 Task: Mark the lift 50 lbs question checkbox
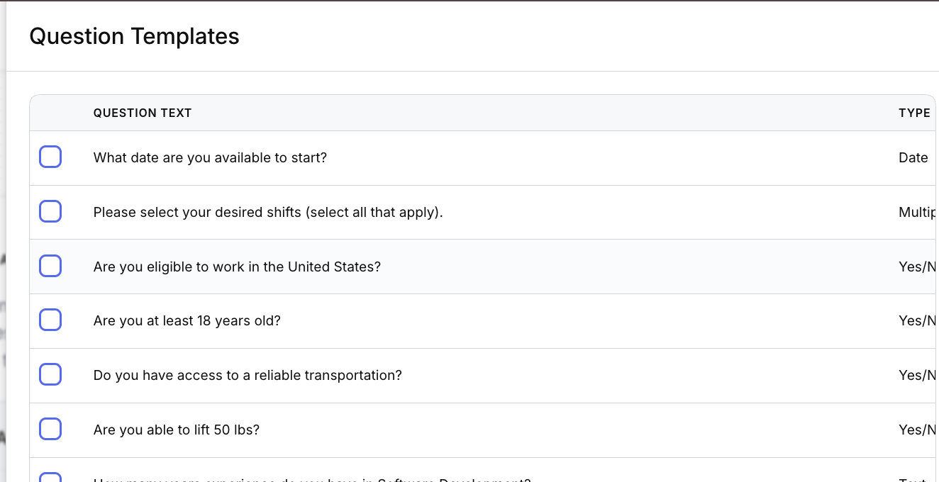pos(50,429)
